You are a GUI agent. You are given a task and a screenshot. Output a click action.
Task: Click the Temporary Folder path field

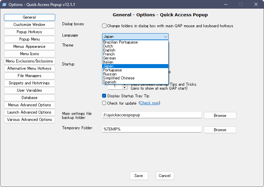152,129
